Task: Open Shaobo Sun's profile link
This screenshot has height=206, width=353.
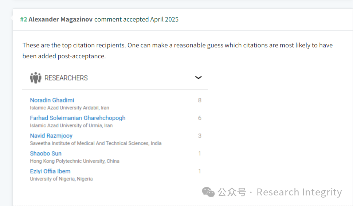Action: click(x=46, y=153)
